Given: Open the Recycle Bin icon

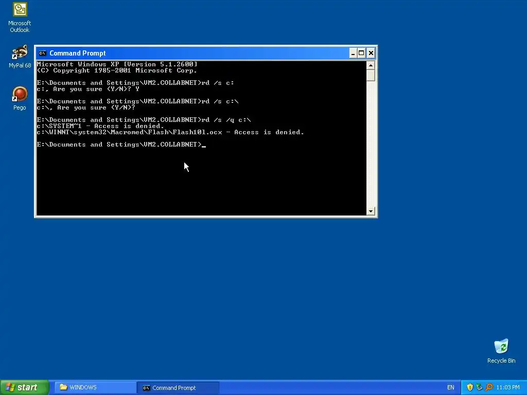Looking at the screenshot, I should point(501,351).
